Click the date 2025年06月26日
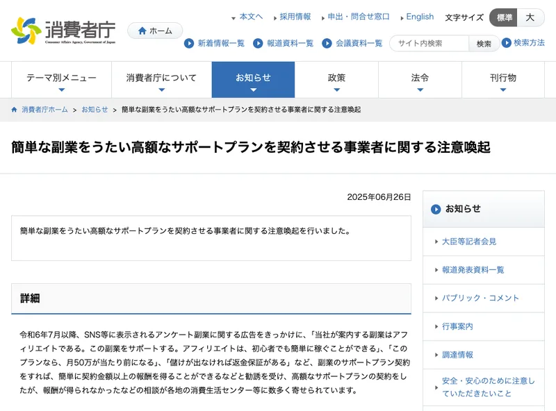Image resolution: width=556 pixels, height=411 pixels. 379,197
